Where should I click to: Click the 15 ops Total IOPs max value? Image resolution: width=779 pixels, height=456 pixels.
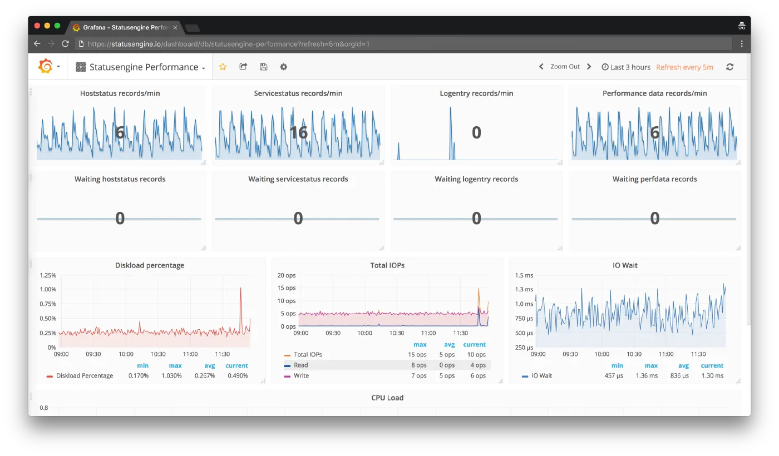click(x=417, y=355)
